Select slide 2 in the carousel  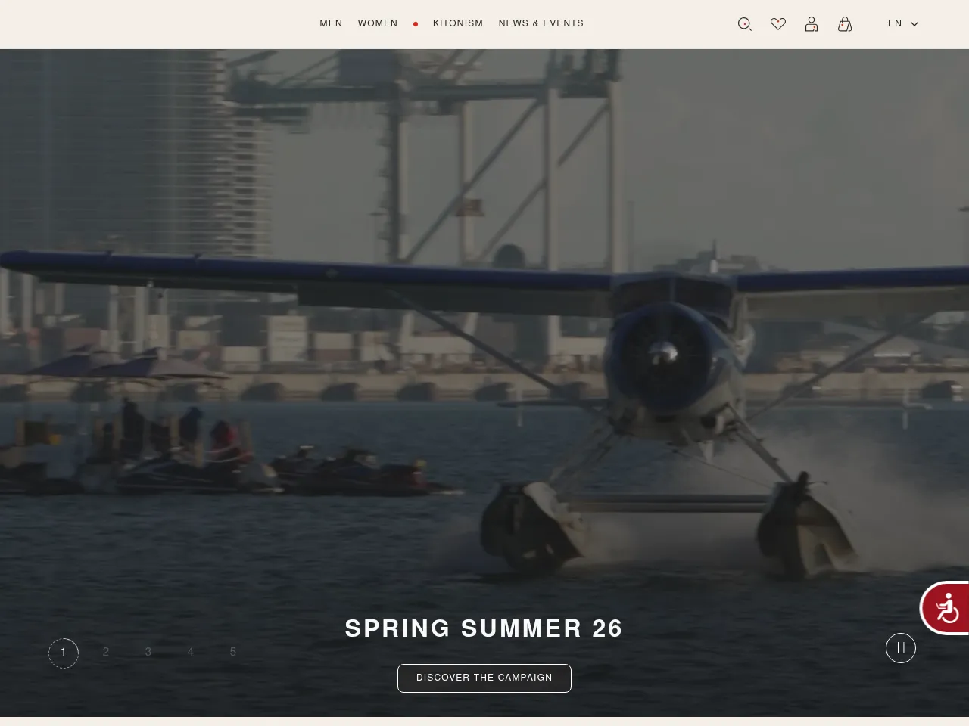pyautogui.click(x=106, y=652)
